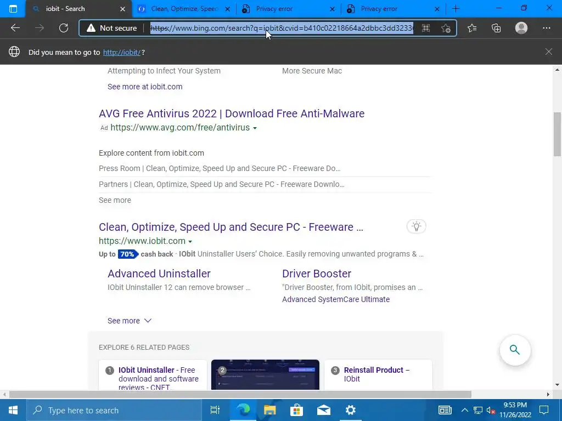Open Reinstall Product - IObit card
Screen dimensions: 562x421
pos(378,375)
